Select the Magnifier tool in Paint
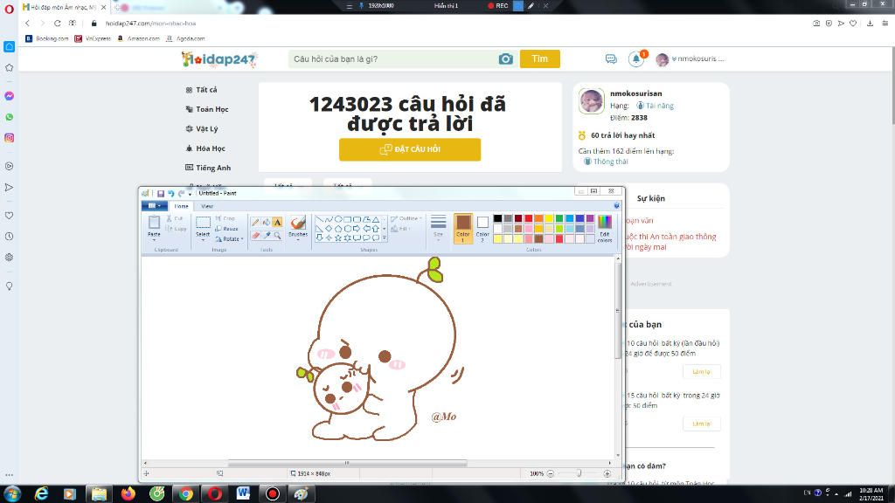This screenshot has width=895, height=503. coord(277,235)
